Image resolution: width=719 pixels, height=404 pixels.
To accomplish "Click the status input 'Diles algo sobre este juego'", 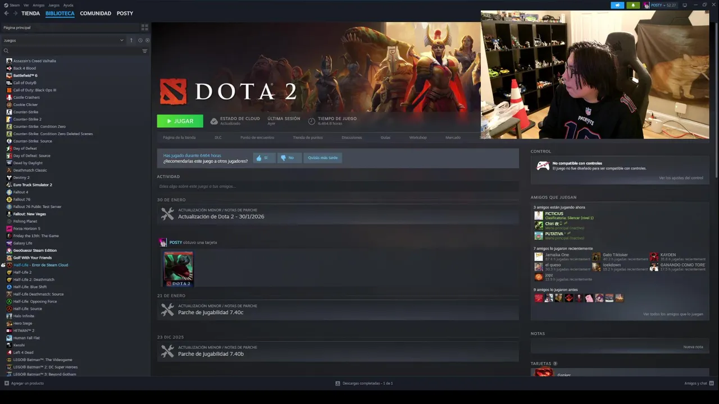I will (x=338, y=186).
